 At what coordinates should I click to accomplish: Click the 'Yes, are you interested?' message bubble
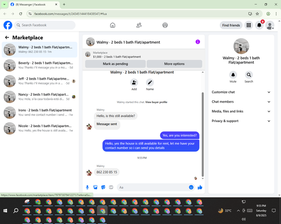coord(179,136)
